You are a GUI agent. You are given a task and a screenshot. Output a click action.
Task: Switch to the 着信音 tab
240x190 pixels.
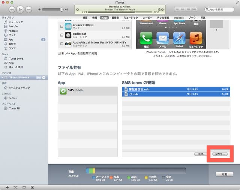[x=115, y=18]
